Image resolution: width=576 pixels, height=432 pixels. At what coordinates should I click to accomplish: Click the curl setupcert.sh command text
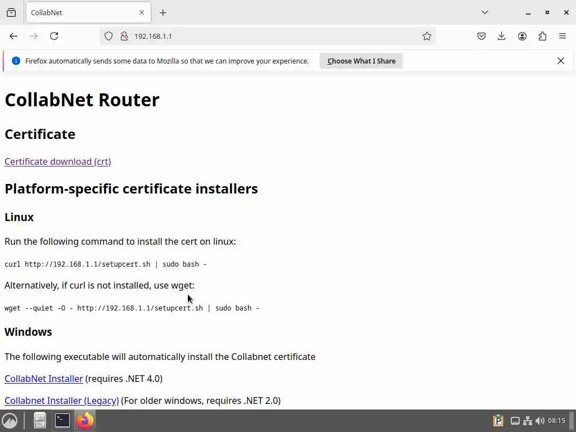click(x=105, y=264)
